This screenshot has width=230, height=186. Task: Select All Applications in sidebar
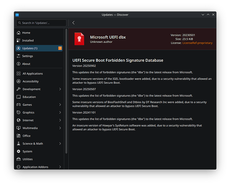pos(32,74)
